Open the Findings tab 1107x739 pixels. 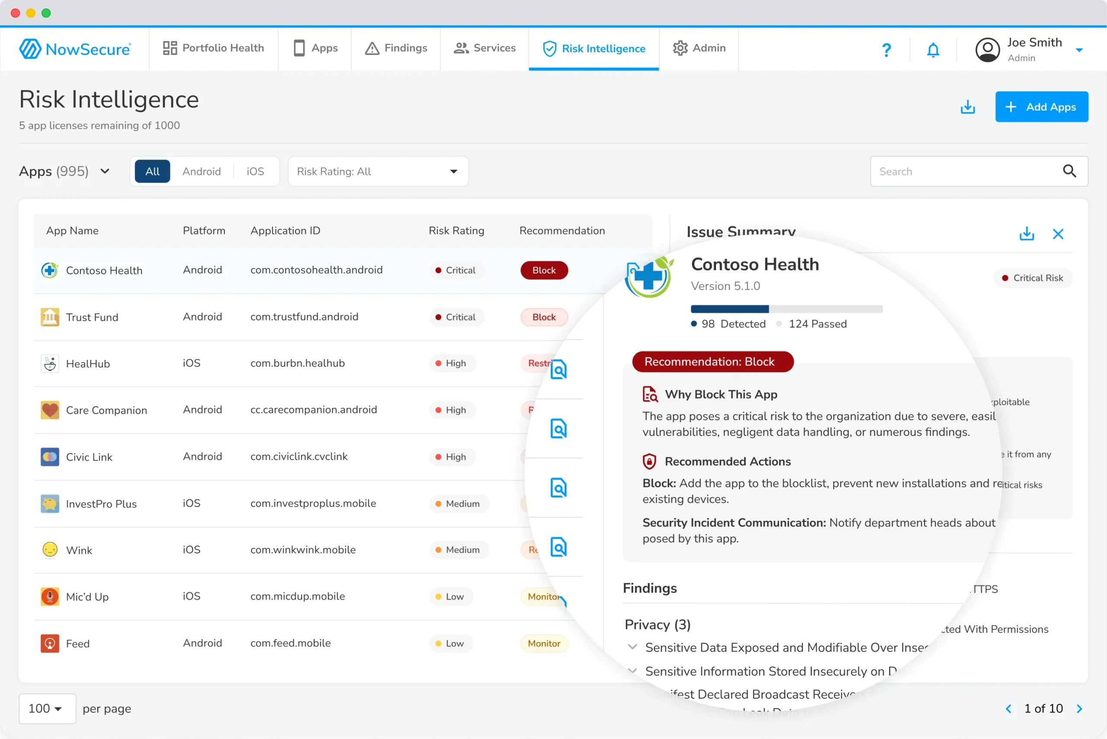[396, 48]
